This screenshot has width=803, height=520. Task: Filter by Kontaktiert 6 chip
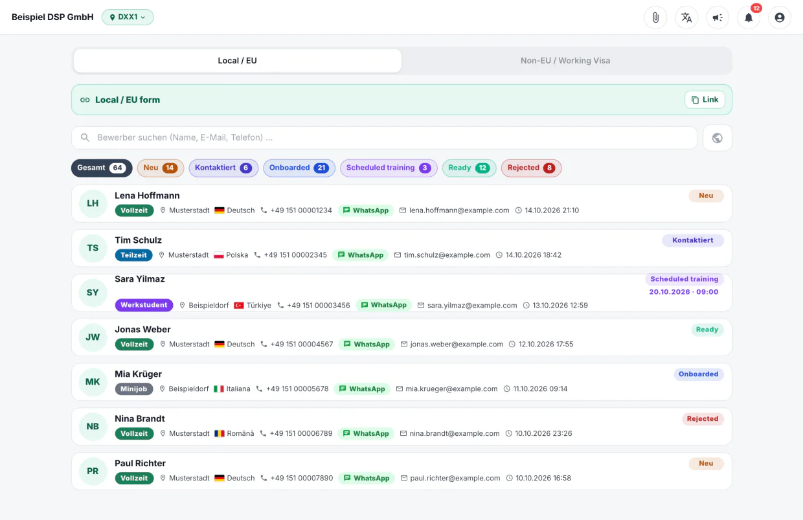[x=223, y=168]
